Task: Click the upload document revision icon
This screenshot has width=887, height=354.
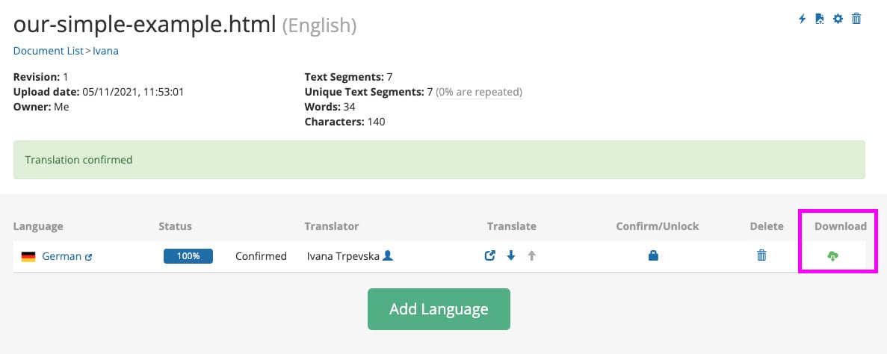Action: 820,19
